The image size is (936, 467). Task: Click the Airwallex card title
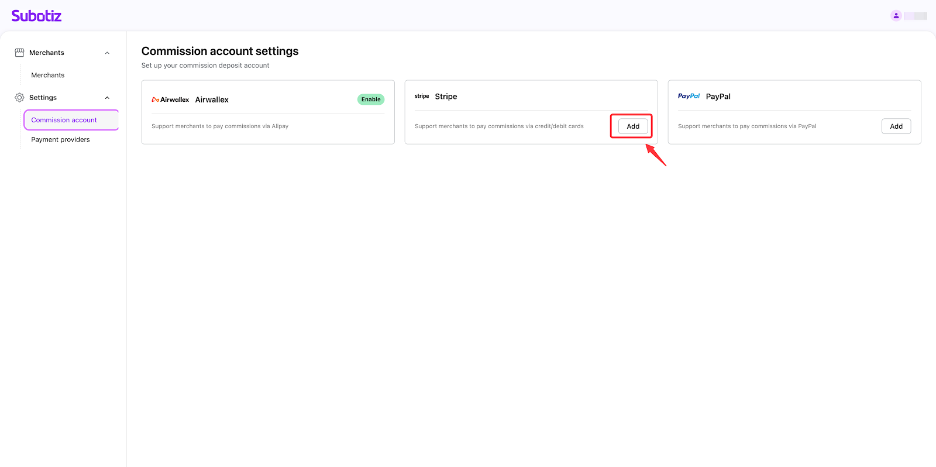click(212, 100)
